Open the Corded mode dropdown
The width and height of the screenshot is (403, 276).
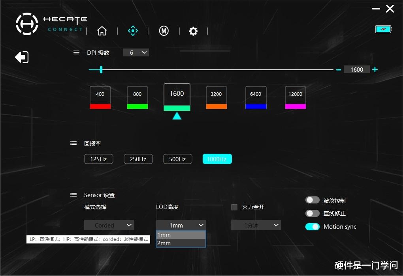pyautogui.click(x=109, y=225)
